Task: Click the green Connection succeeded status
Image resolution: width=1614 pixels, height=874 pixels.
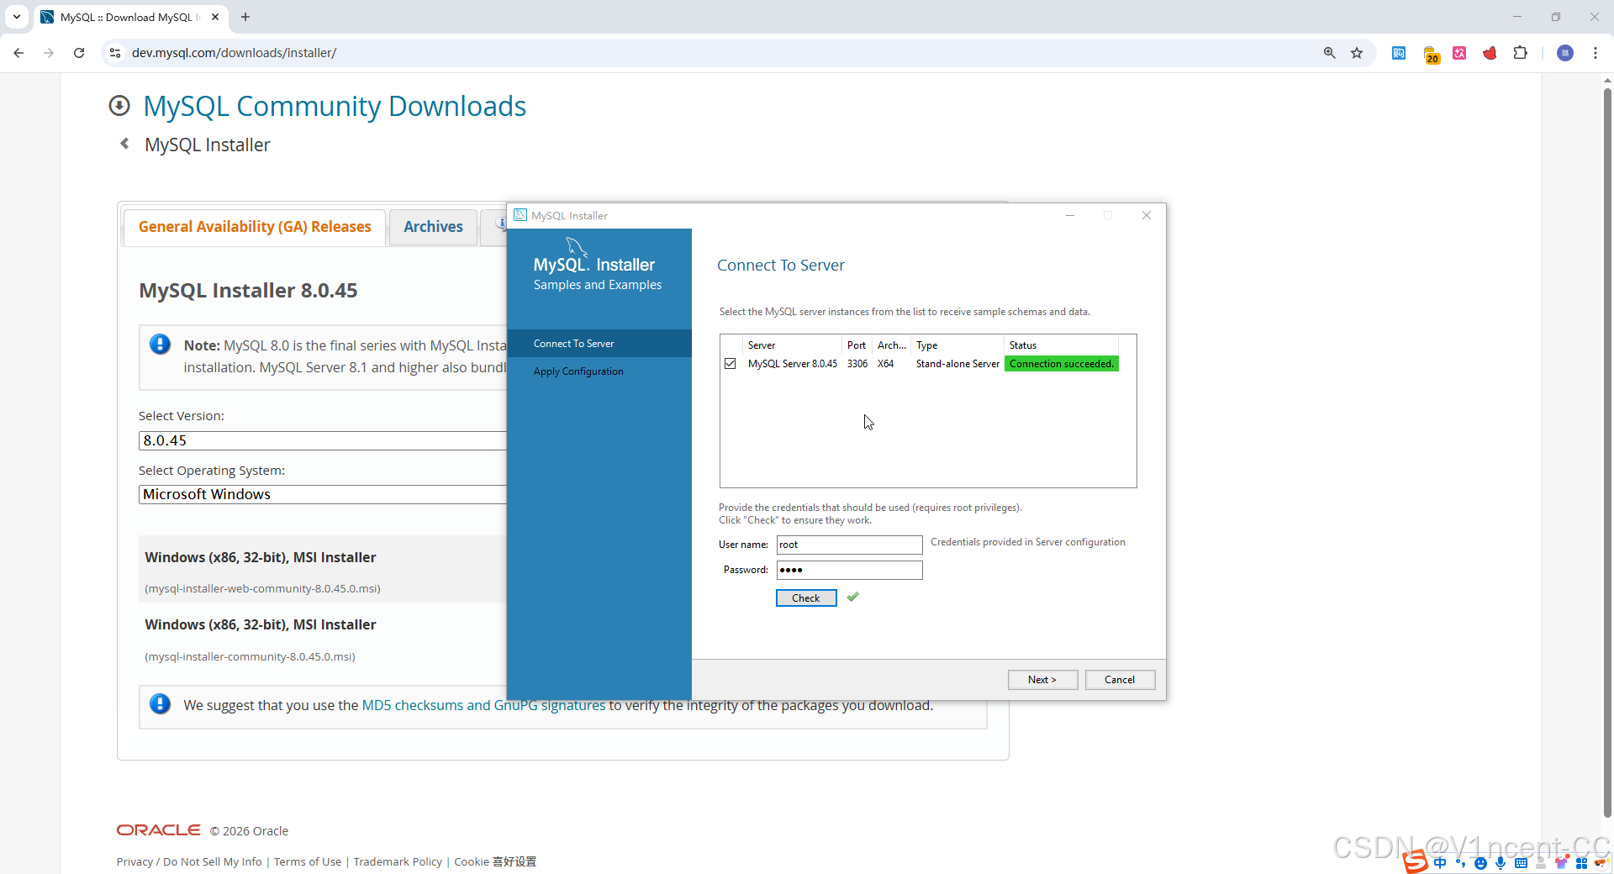Action: [x=1062, y=364]
